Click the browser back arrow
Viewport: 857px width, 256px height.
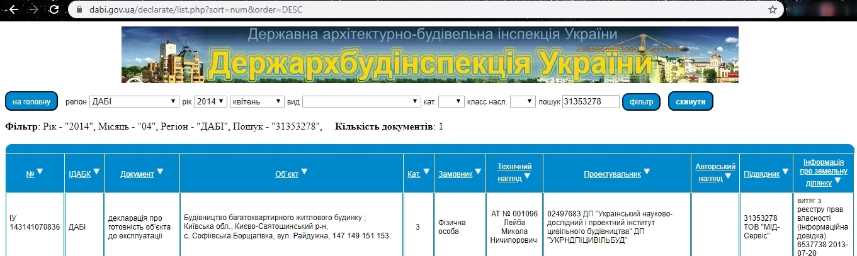(13, 9)
